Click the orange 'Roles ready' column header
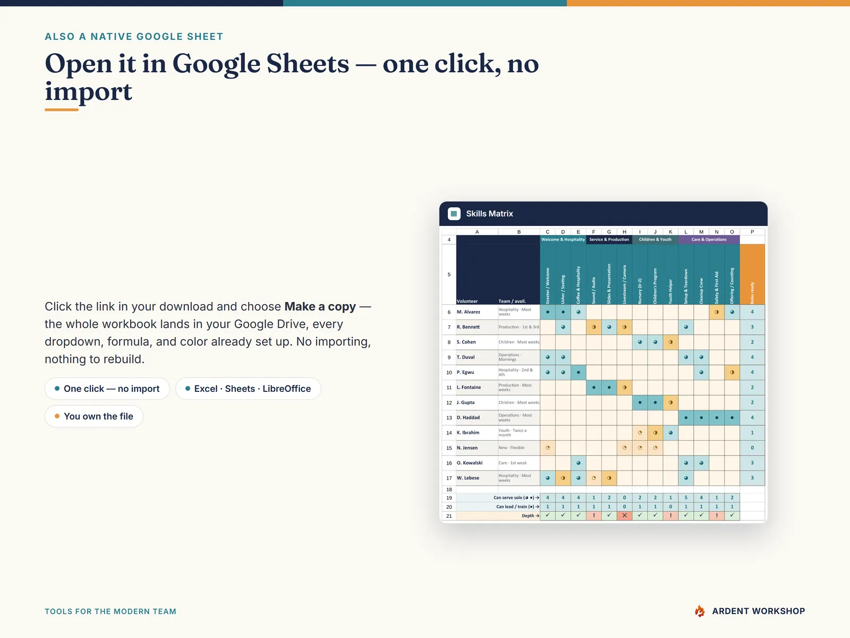 click(752, 274)
